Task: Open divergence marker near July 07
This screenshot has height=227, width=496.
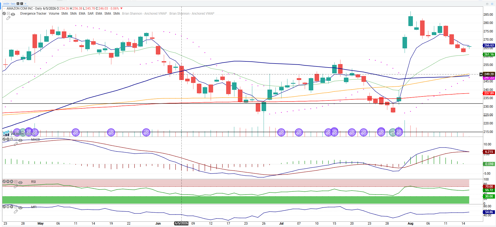Action: point(299,132)
